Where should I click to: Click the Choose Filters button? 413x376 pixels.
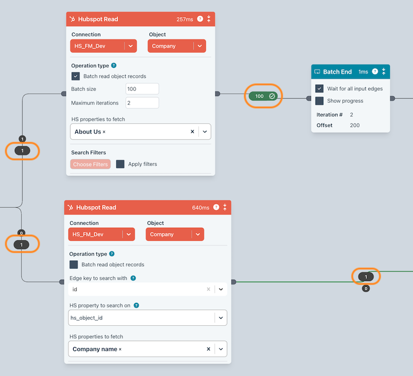pos(90,164)
